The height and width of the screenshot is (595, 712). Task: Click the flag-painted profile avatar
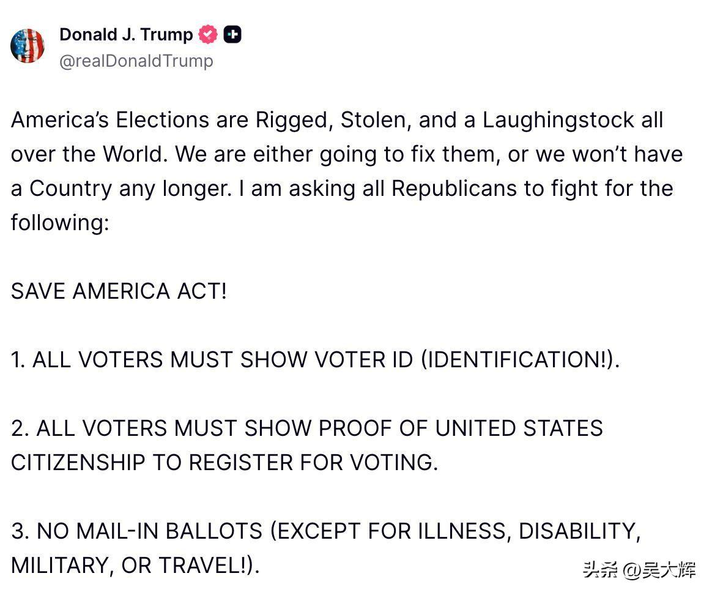tap(28, 46)
